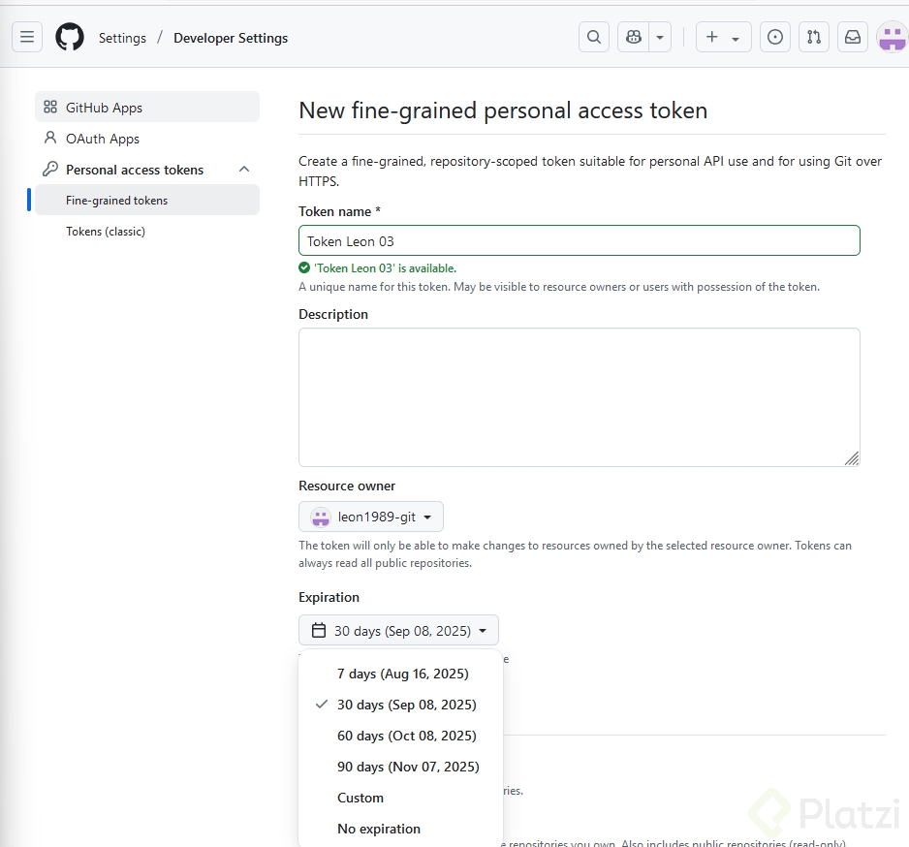Collapse the Personal access tokens section
Screen dimensions: 909x847
tap(244, 170)
